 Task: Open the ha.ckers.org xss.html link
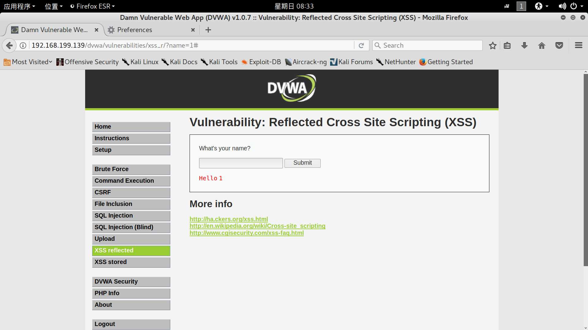[229, 219]
